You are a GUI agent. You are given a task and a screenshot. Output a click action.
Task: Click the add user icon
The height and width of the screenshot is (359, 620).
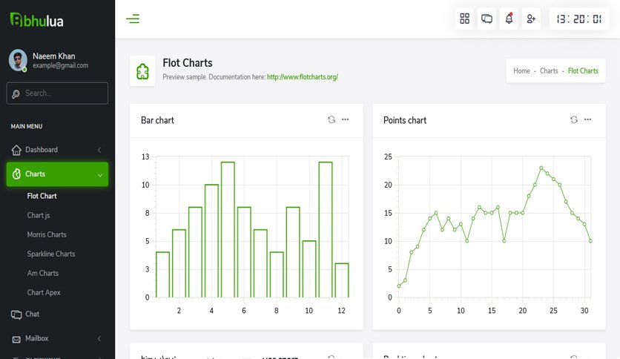click(x=531, y=19)
